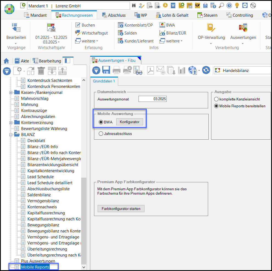This screenshot has width=272, height=271.
Task: Expand the Kontenverzinsung folder
Action: (x=11, y=123)
